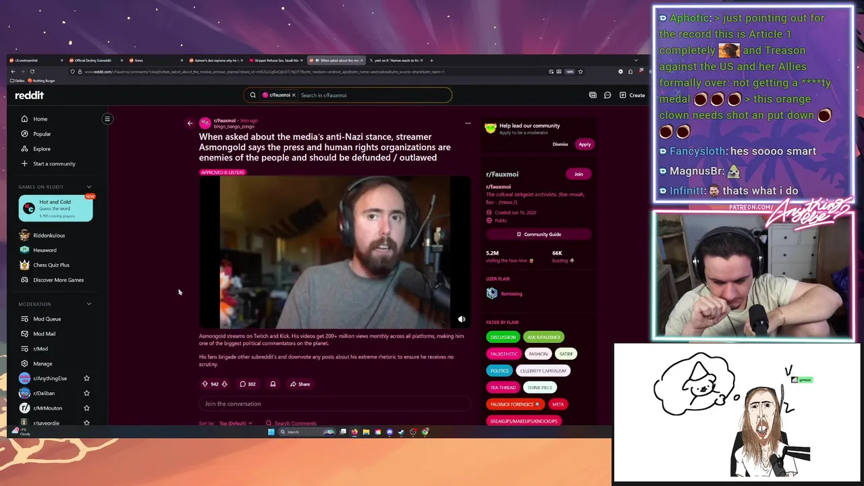
Task: Select the FAUXSTHETIC flair filter
Action: tap(504, 354)
